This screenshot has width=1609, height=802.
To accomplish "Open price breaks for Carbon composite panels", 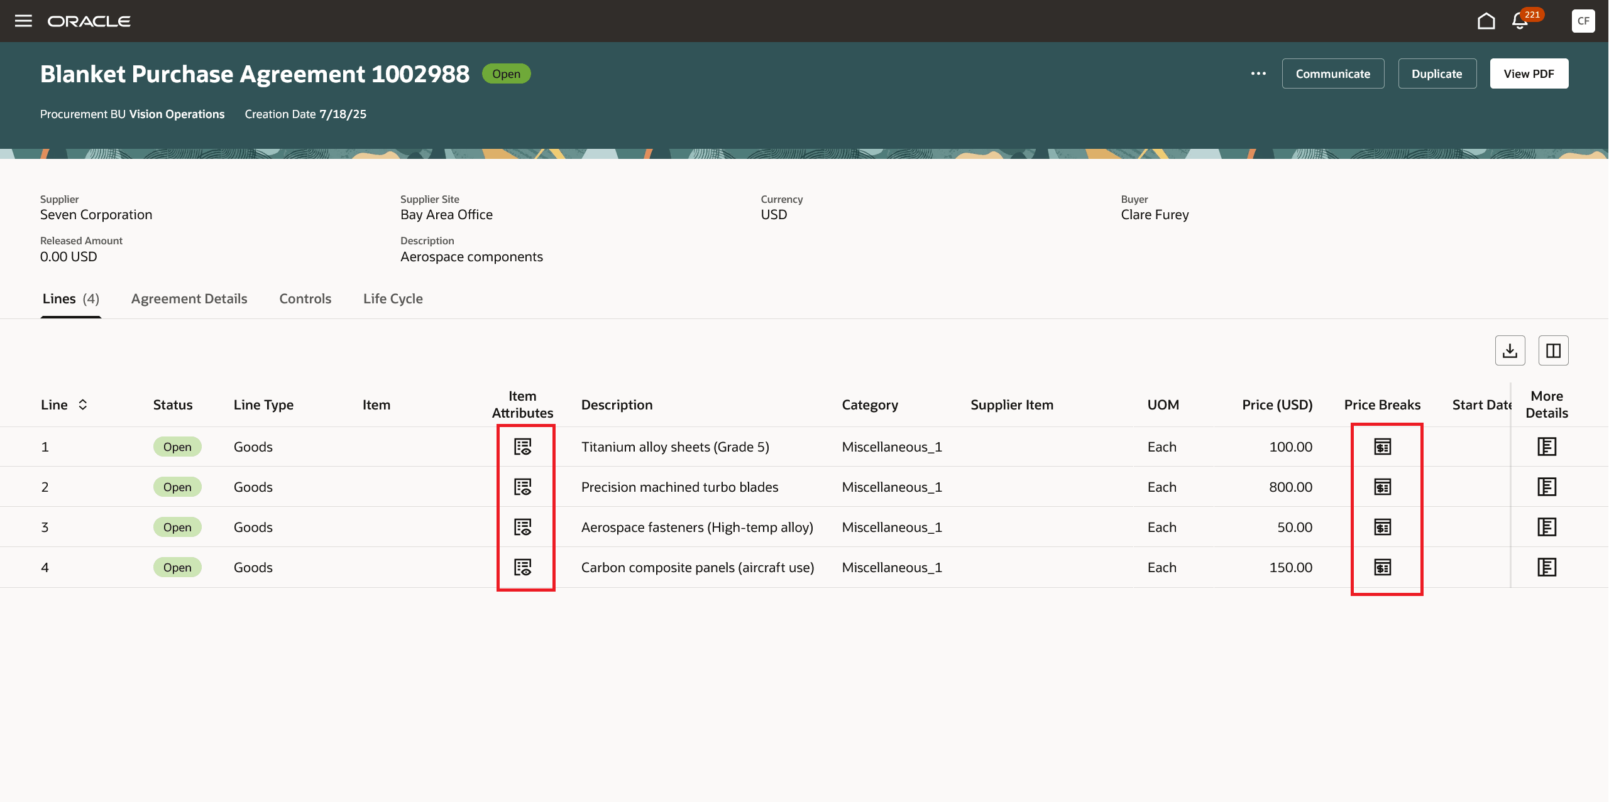I will tap(1382, 567).
